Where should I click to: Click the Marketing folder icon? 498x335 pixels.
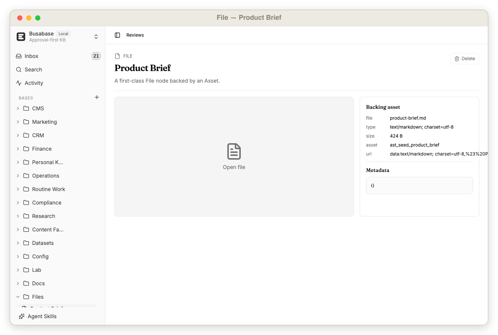pos(26,122)
